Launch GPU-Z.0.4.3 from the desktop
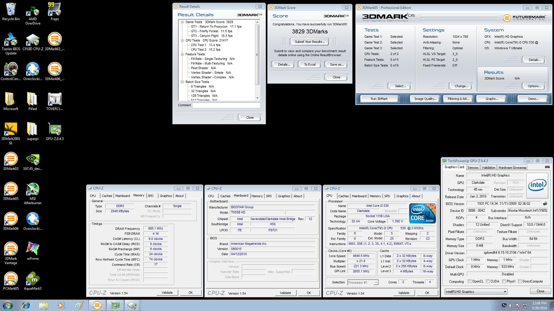 54,131
